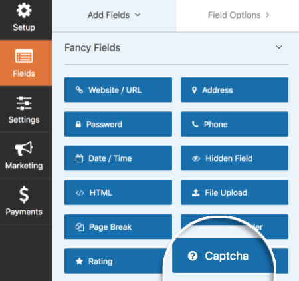Add an Address field

pyautogui.click(x=235, y=90)
